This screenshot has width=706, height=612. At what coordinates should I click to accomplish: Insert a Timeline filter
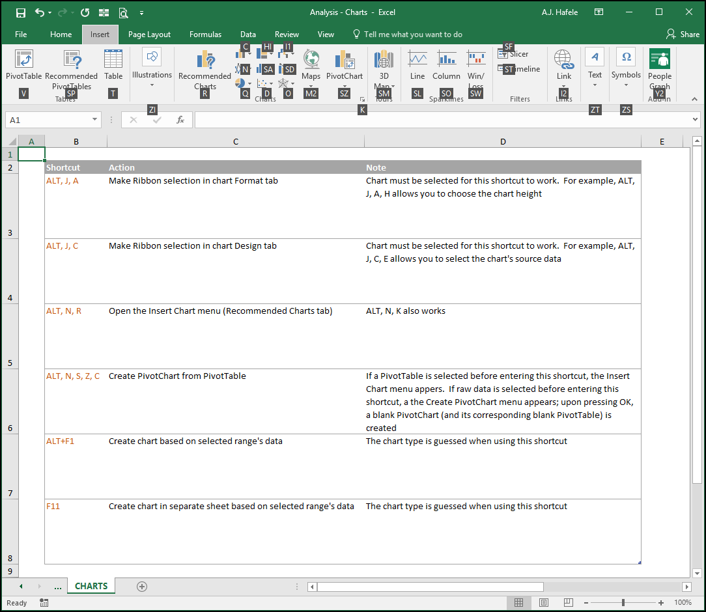coord(518,69)
